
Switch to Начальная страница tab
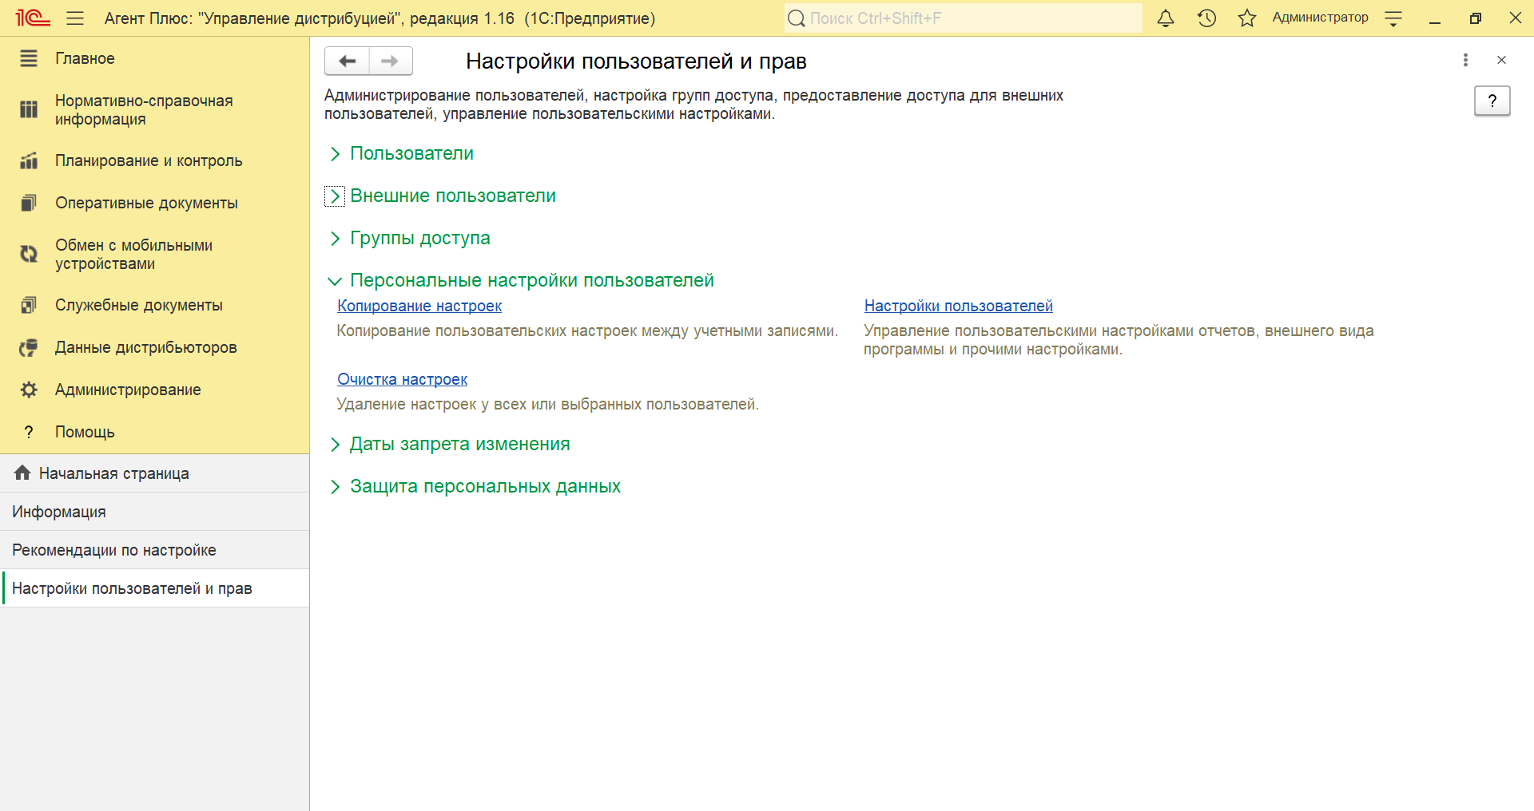[155, 473]
